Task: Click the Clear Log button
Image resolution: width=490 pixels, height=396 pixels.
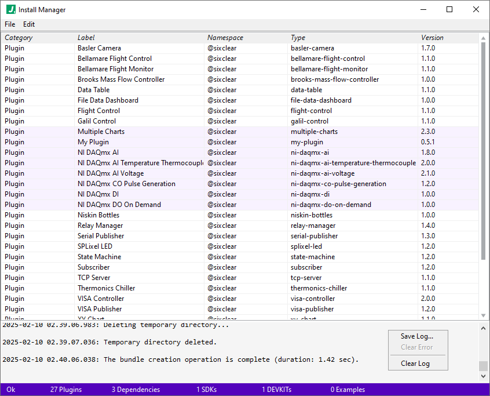Action: [418, 362]
